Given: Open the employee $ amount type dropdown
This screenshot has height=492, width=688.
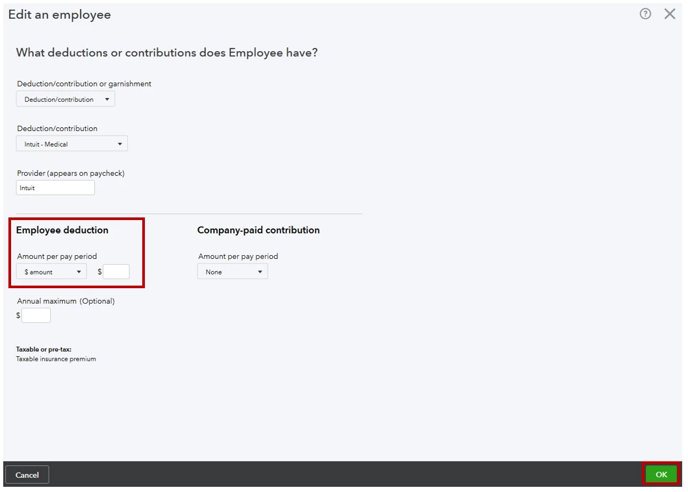Looking at the screenshot, I should coord(51,272).
